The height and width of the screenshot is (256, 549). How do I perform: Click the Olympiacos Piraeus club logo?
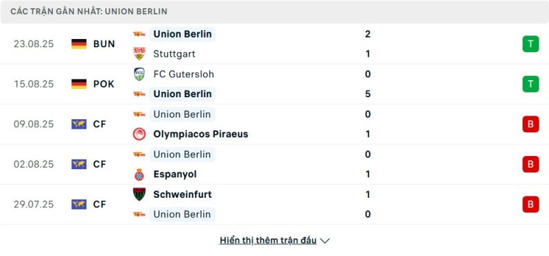pos(139,134)
